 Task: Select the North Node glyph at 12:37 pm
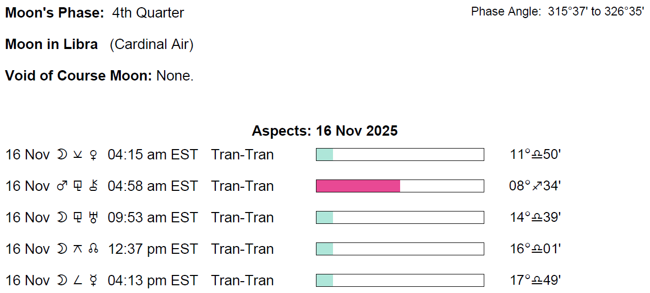[93, 249]
